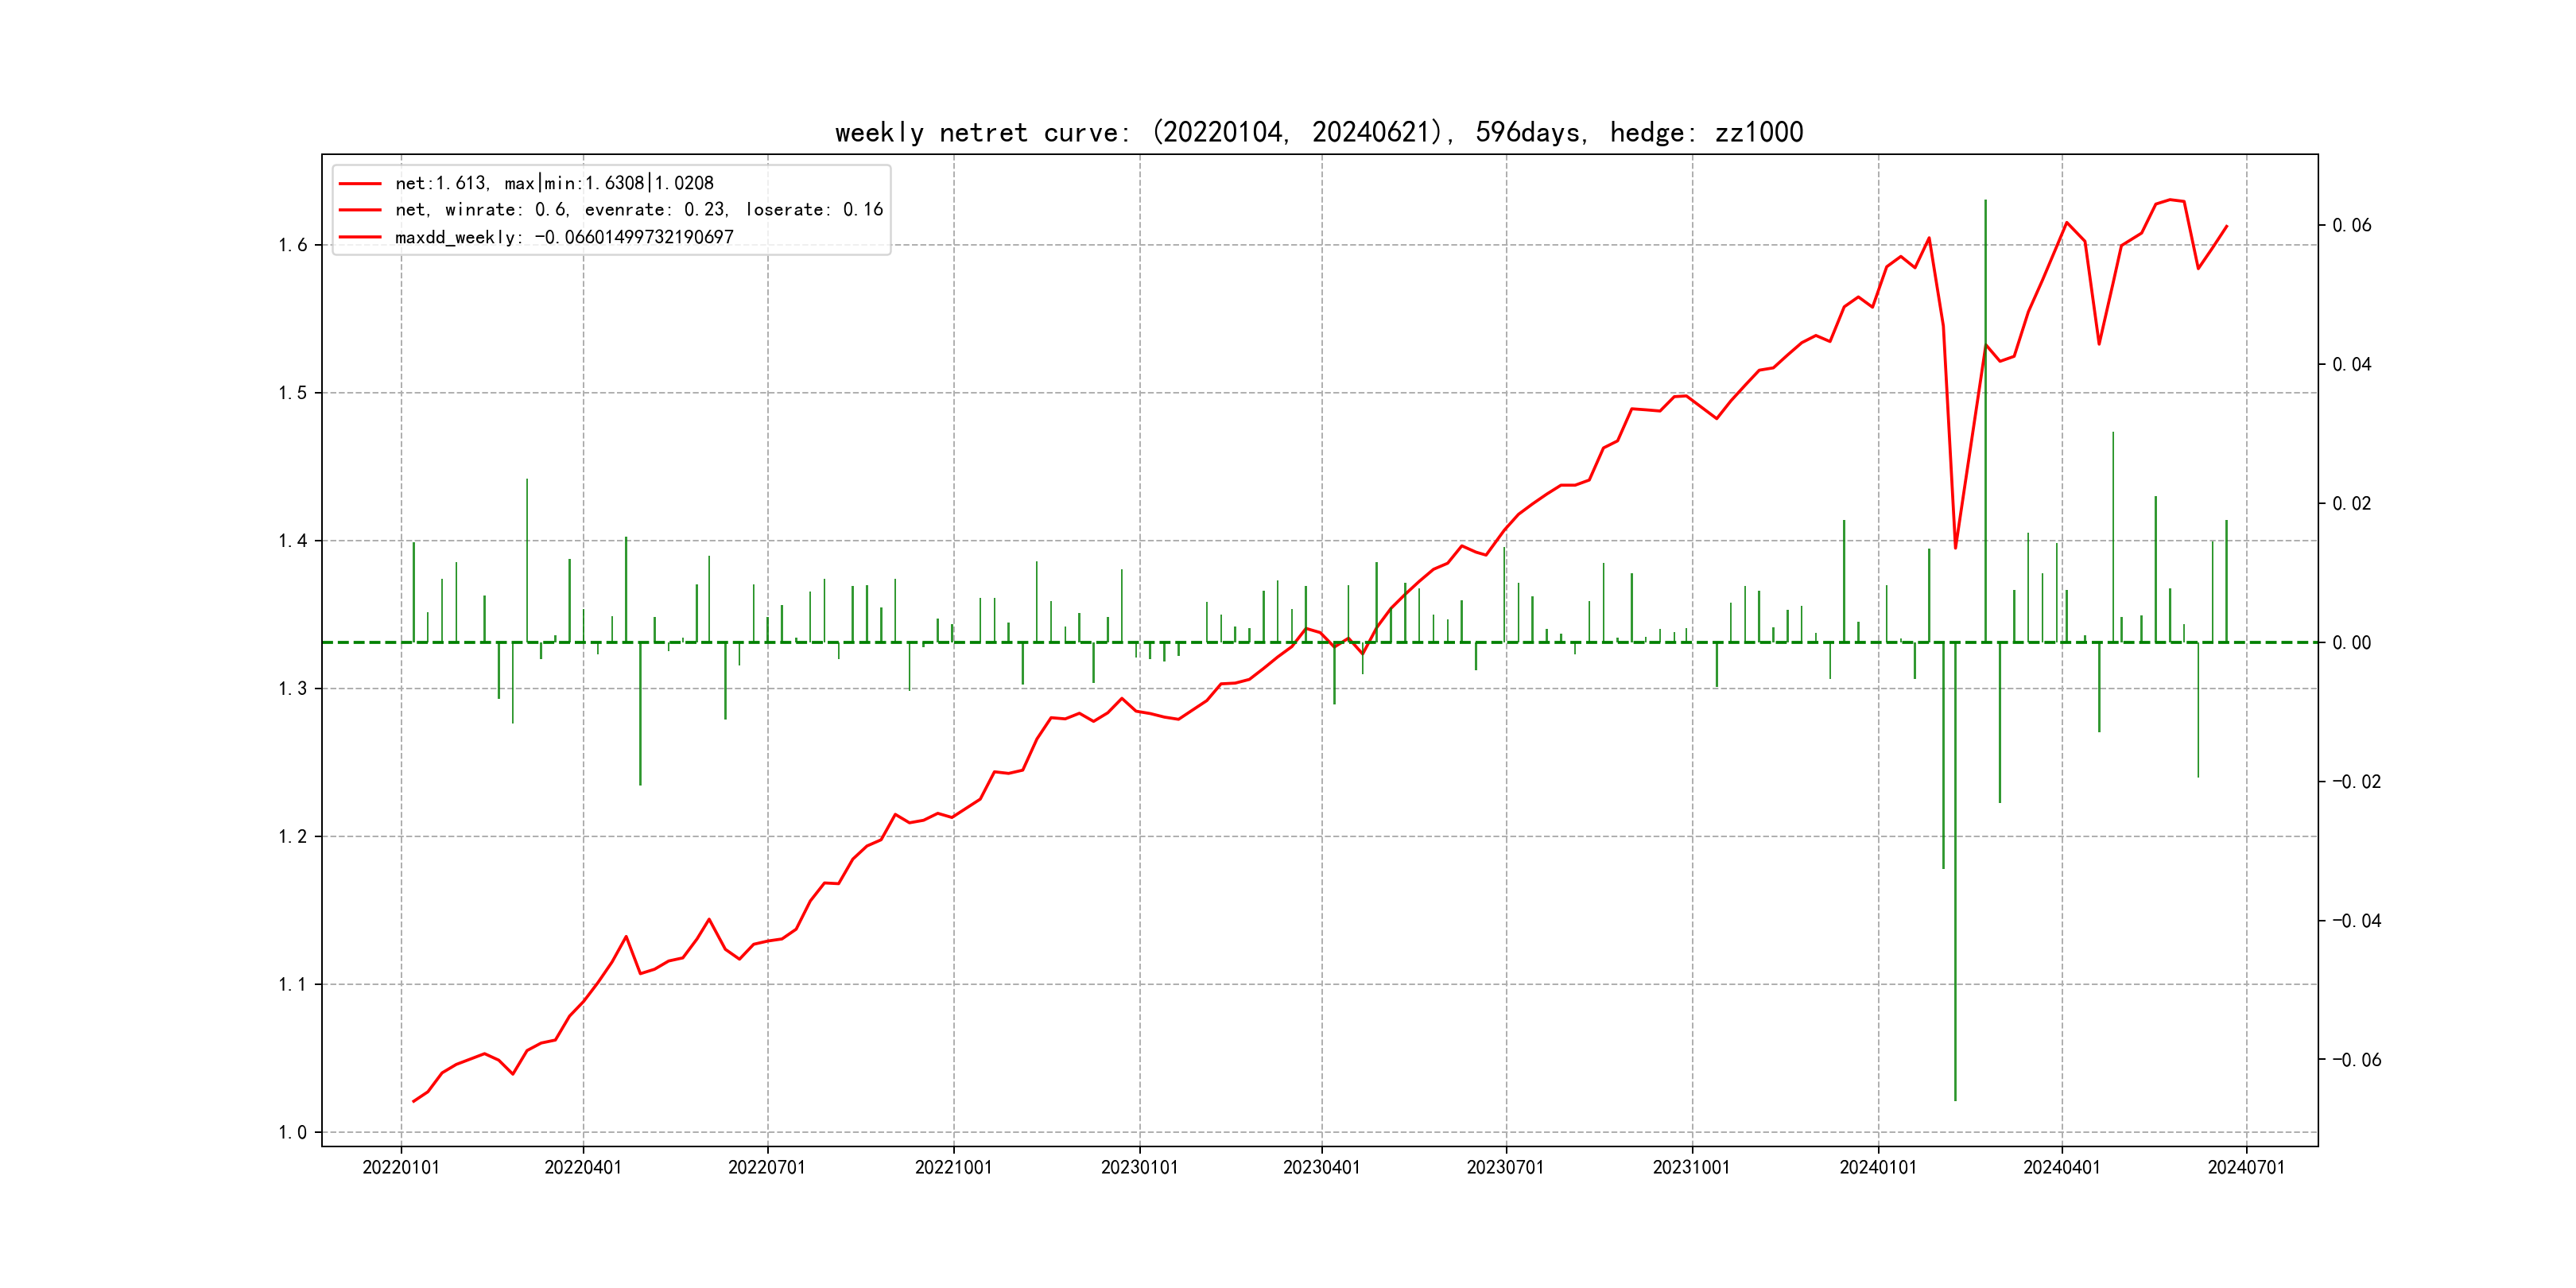The image size is (2576, 1288).
Task: Click the red swatch beside maxdd_weekly legend
Action: tap(359, 238)
